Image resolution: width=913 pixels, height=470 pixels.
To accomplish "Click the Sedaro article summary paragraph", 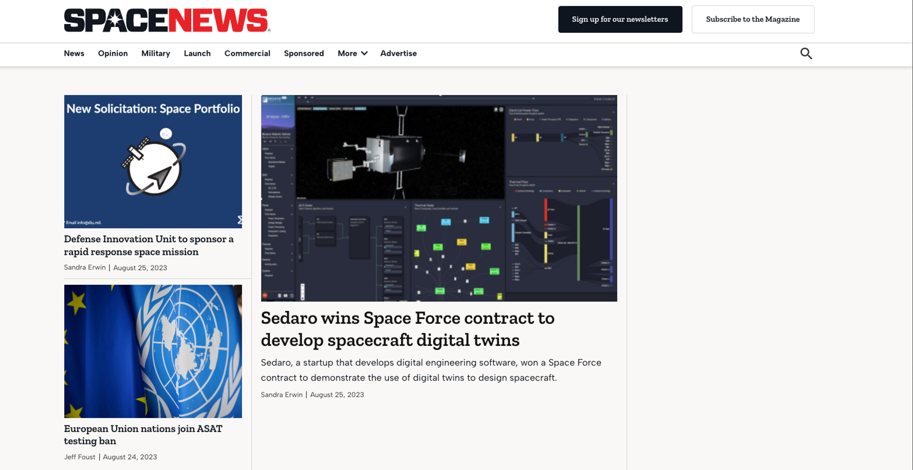I will 431,370.
